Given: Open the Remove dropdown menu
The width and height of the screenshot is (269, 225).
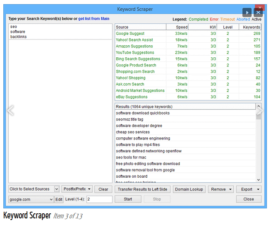Looking at the screenshot, I should pos(221,189).
